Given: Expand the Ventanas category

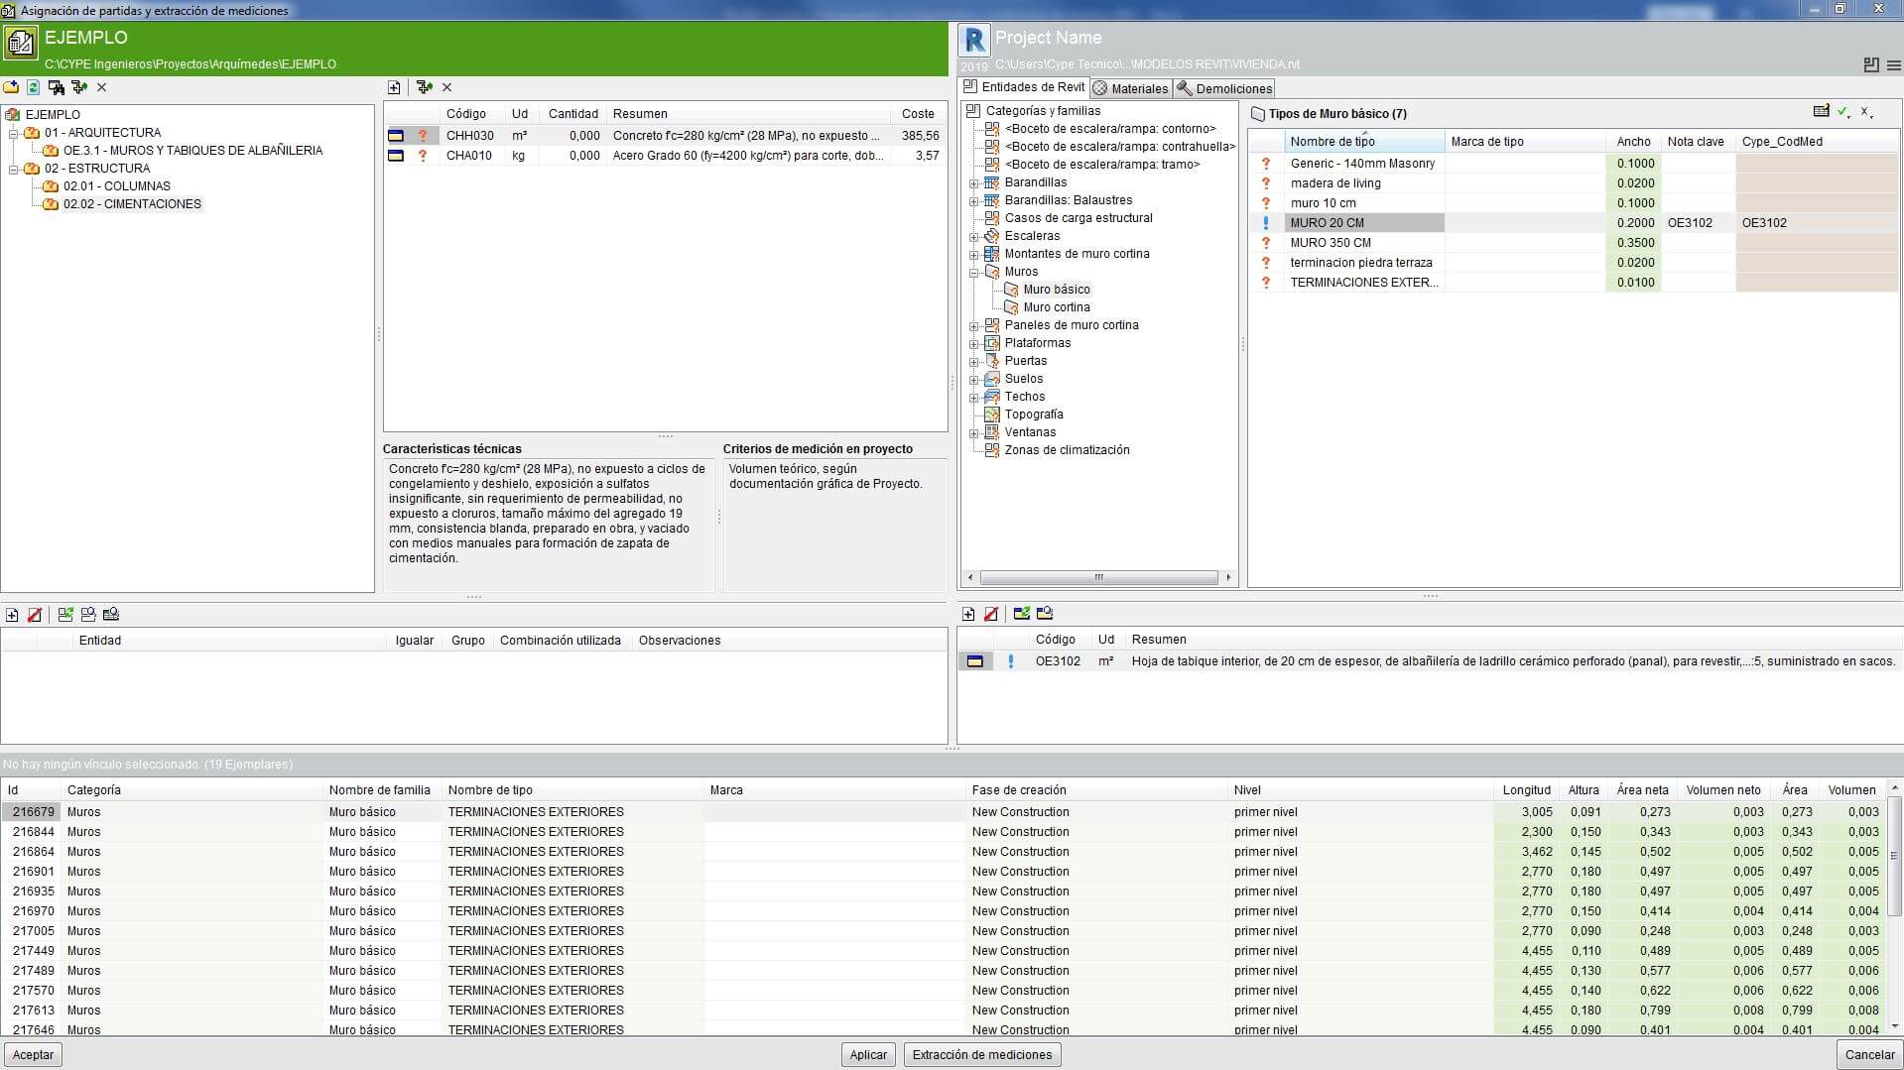Looking at the screenshot, I should (x=973, y=433).
